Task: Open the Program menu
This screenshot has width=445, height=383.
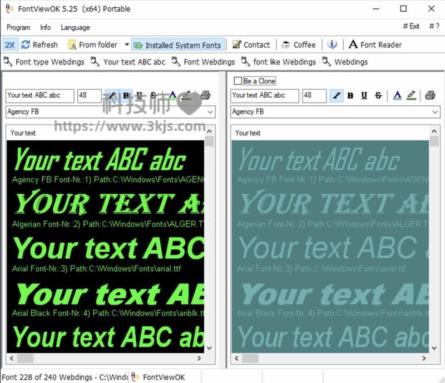Action: 18,27
